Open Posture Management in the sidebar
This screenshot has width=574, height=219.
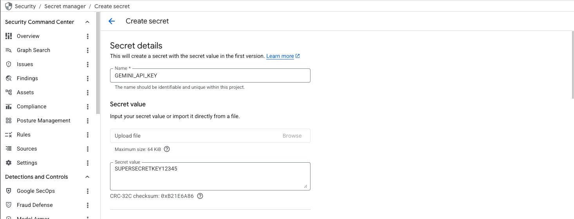point(43,120)
